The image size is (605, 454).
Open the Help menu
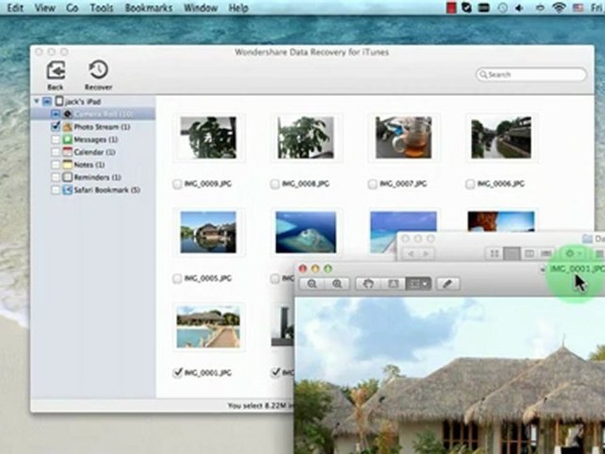pos(238,8)
